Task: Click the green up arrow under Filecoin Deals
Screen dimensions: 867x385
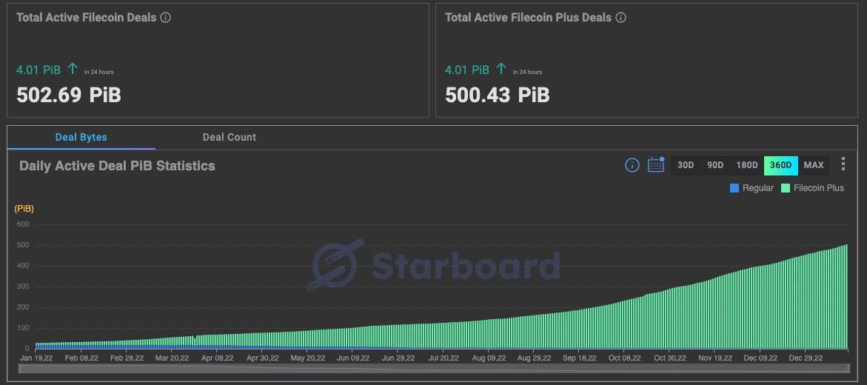Action: tap(73, 69)
